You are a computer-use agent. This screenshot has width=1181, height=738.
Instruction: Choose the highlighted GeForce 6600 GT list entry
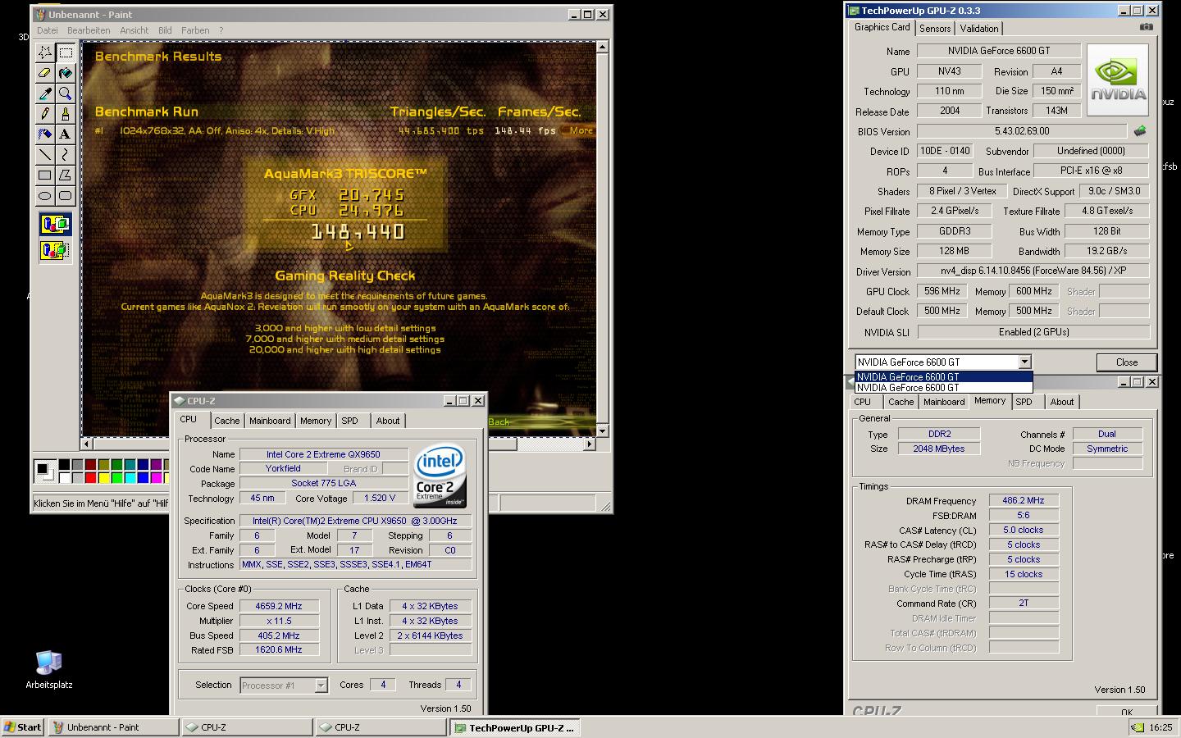click(x=943, y=377)
